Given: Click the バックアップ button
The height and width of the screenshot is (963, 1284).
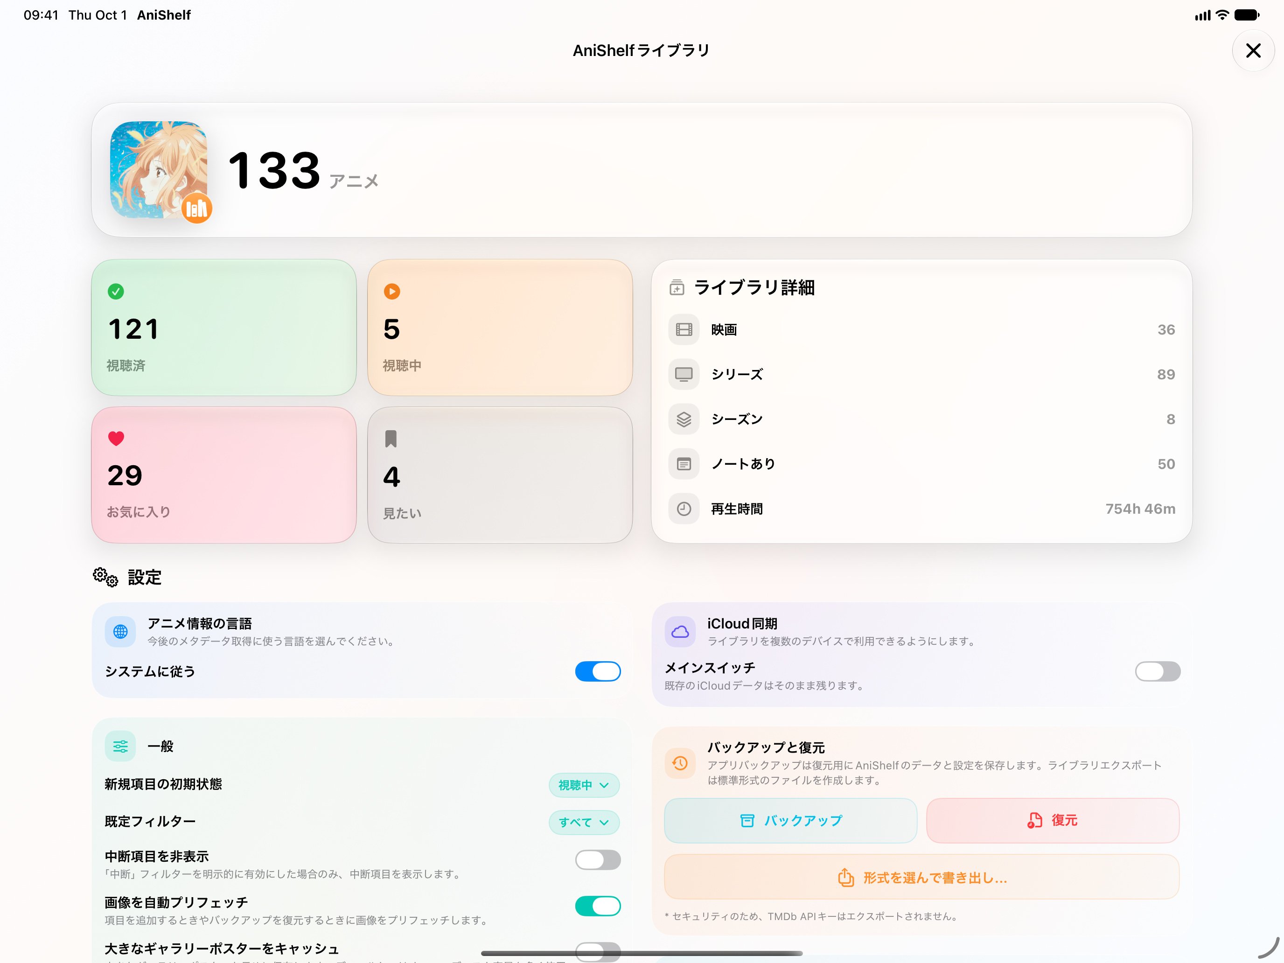Looking at the screenshot, I should pos(790,820).
